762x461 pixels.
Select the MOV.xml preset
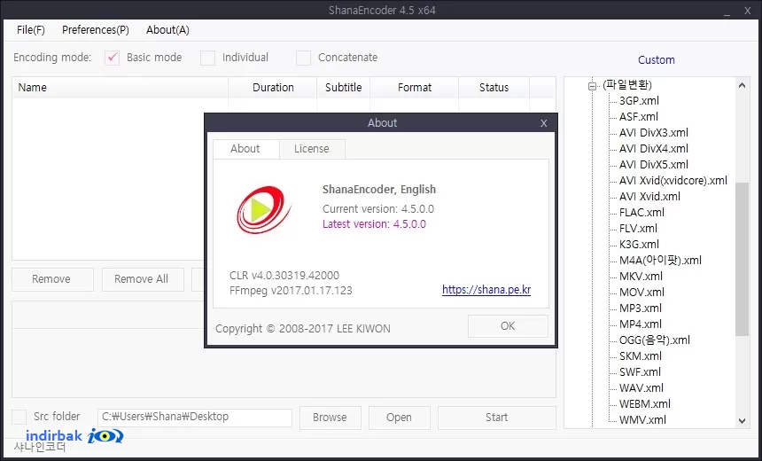(x=641, y=293)
